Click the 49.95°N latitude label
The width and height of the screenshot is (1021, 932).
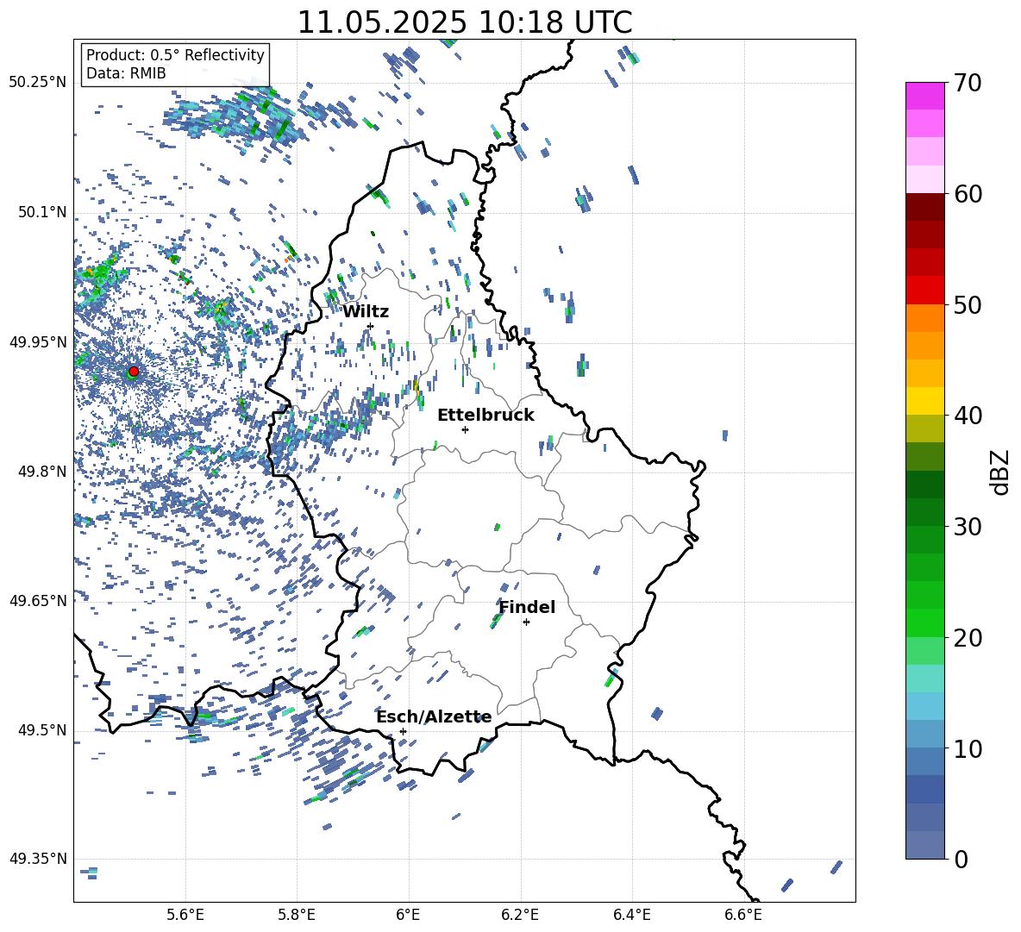pyautogui.click(x=38, y=341)
